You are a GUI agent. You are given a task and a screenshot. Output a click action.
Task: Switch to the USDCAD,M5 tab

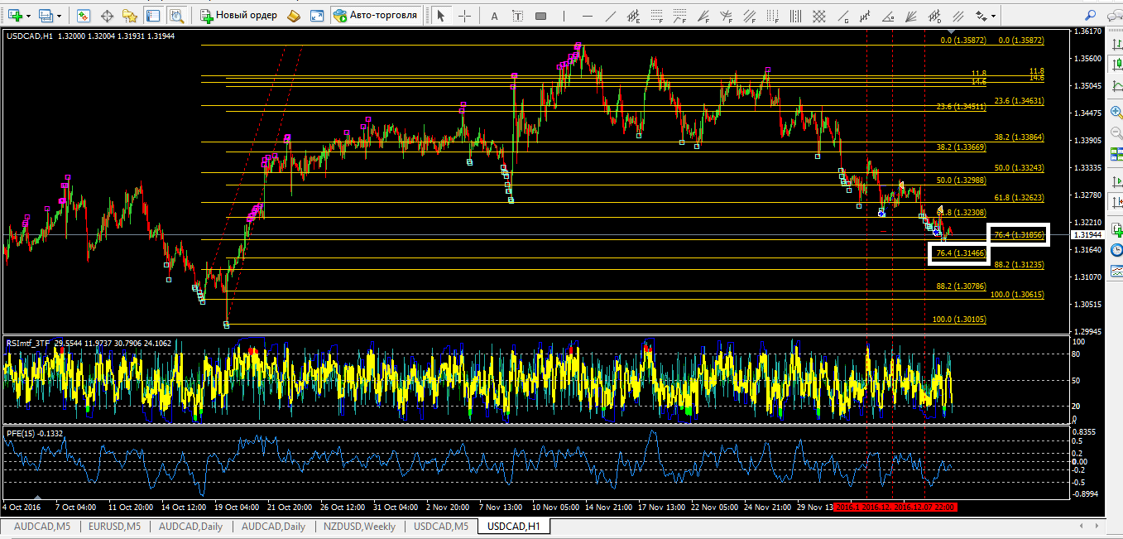coord(441,527)
